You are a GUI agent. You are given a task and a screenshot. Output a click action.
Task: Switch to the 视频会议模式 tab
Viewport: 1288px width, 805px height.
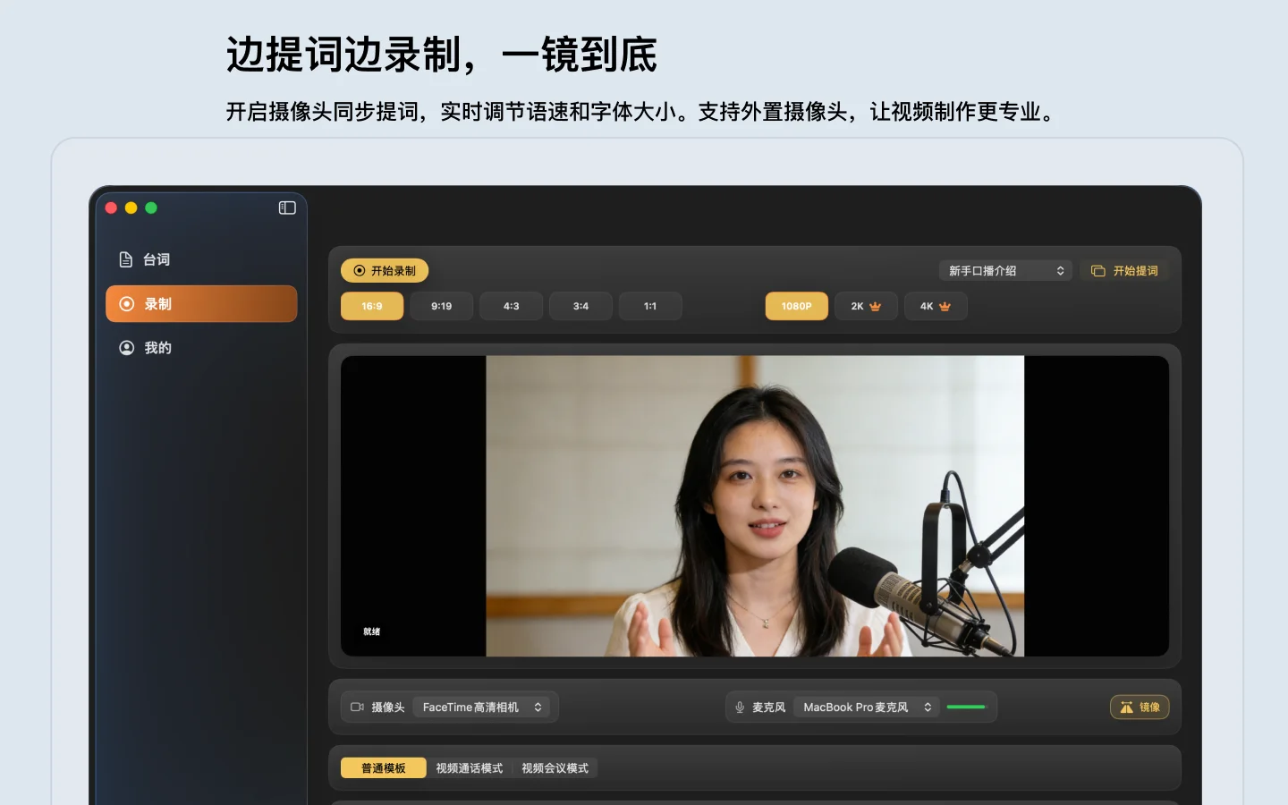click(x=555, y=768)
